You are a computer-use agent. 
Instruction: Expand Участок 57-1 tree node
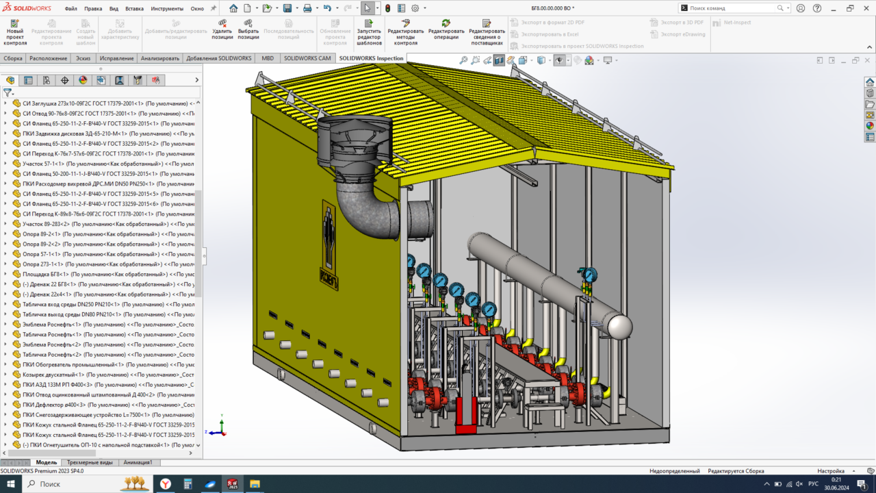click(5, 164)
